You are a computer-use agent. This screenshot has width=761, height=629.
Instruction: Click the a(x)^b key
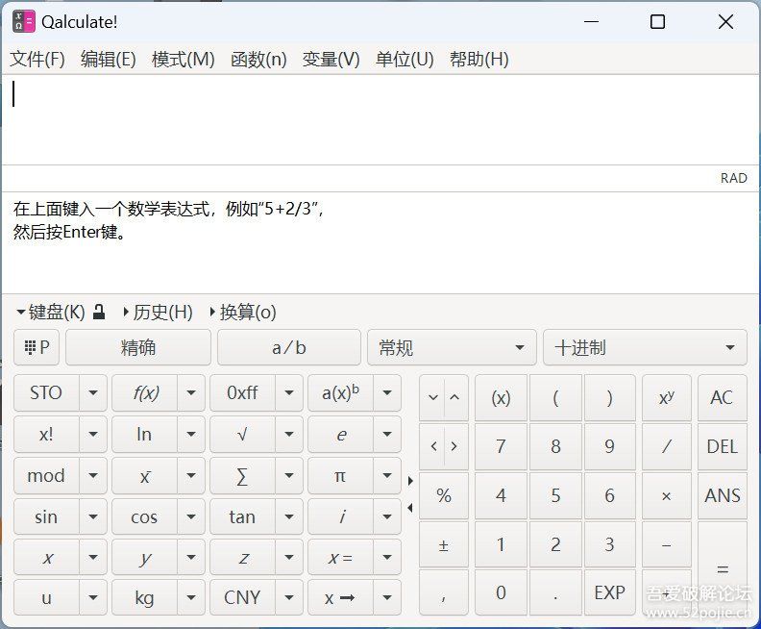[x=340, y=392]
